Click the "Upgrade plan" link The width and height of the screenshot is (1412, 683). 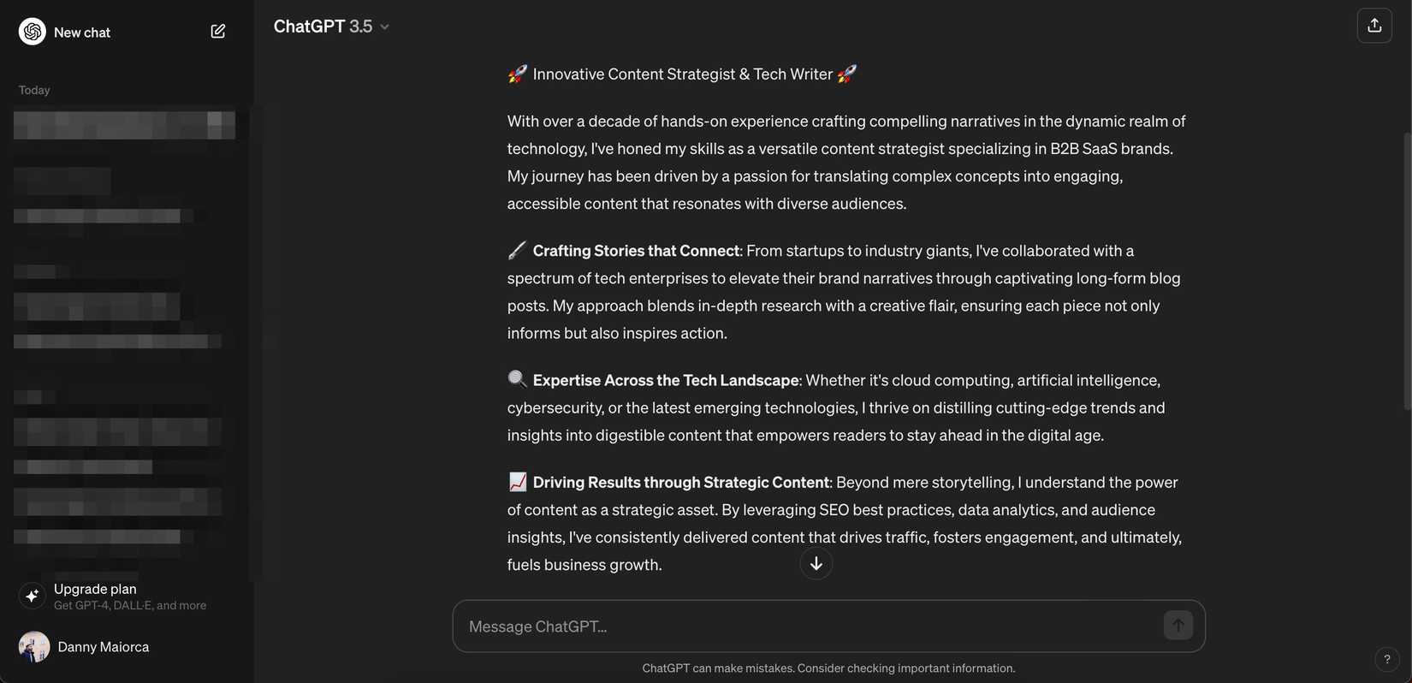pyautogui.click(x=95, y=589)
